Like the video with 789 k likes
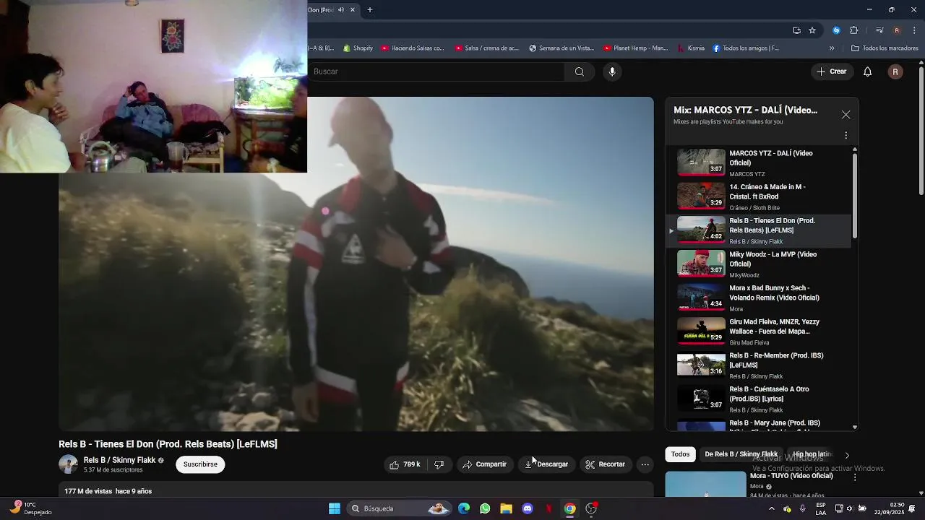 coord(405,464)
